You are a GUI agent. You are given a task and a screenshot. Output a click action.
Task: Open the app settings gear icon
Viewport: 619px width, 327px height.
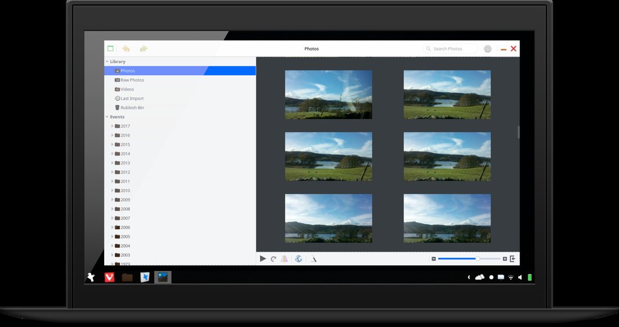pos(487,48)
